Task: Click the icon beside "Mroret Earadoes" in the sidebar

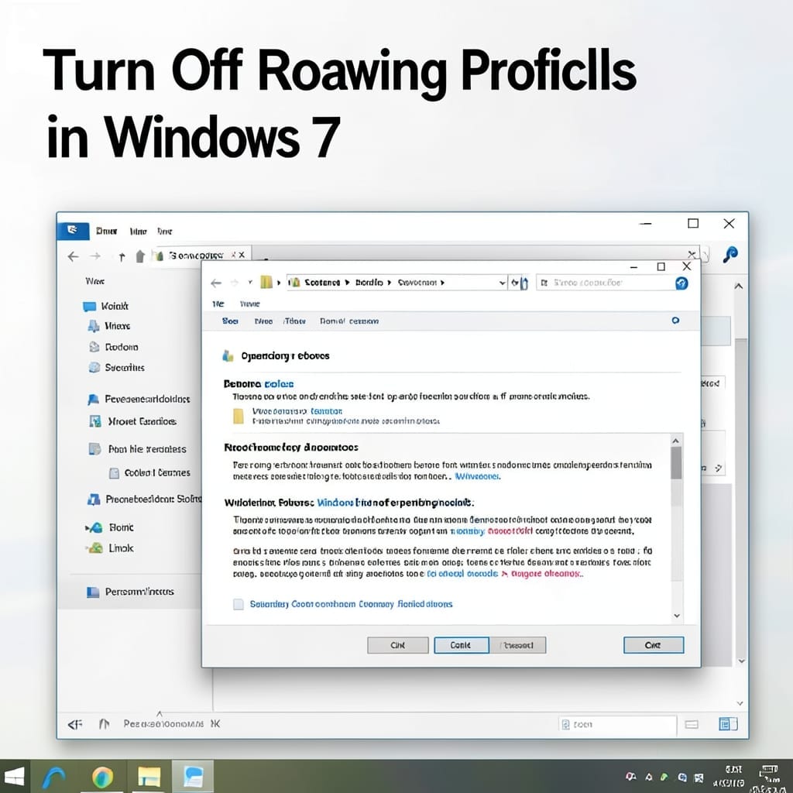Action: point(95,421)
